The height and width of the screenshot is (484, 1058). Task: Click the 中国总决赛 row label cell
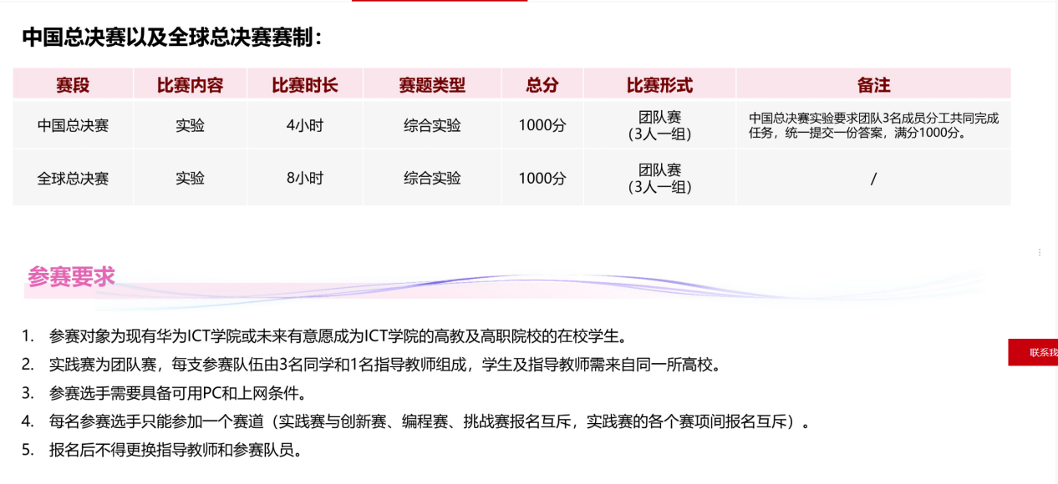tap(73, 126)
